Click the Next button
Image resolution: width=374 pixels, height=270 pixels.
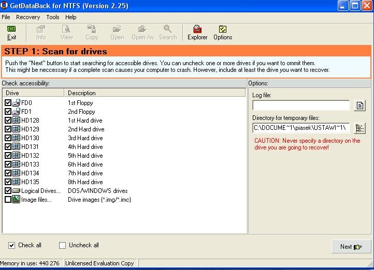(351, 247)
